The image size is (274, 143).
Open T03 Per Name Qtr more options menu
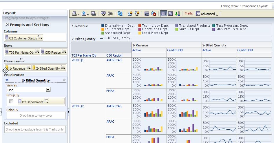tap(37, 51)
